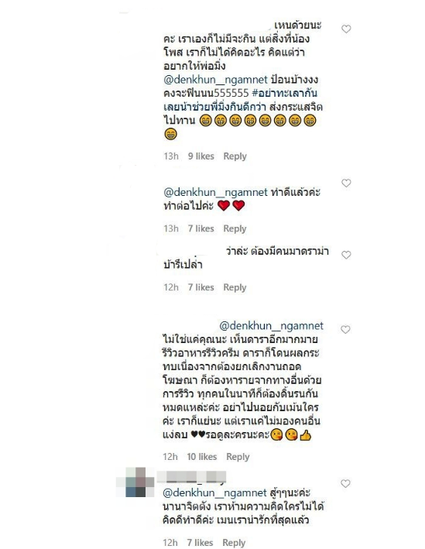
Task: Like the comment posted with 7 likes about drama
Action: (346, 255)
